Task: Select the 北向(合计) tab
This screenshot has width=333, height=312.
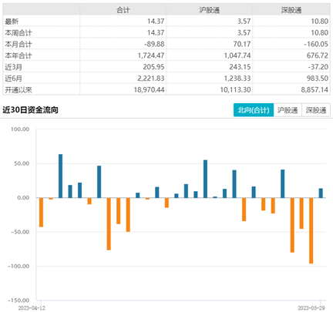Action: click(254, 110)
